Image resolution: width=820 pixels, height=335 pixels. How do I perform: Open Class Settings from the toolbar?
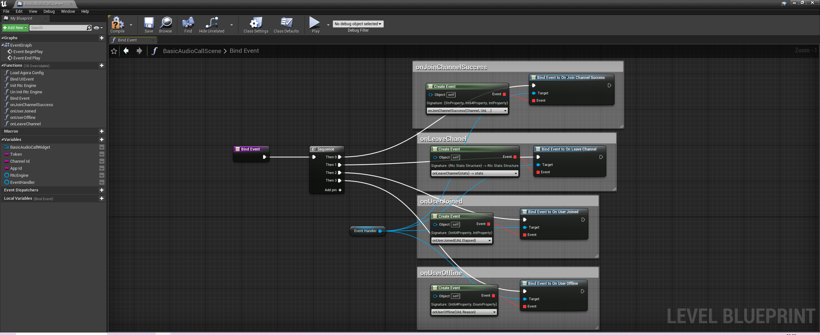point(256,23)
